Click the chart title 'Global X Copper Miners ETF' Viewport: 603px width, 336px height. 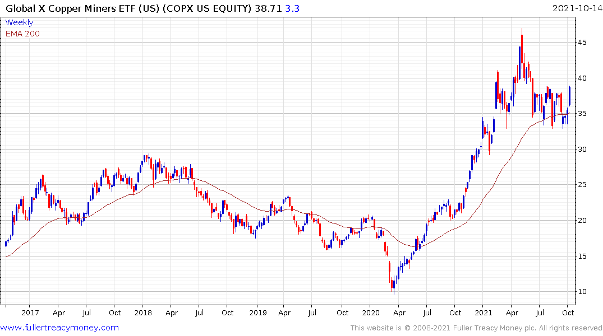pyautogui.click(x=71, y=8)
